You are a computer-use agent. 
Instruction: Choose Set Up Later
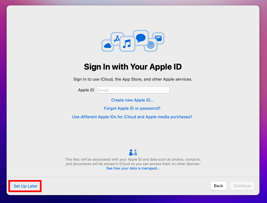pos(26,186)
